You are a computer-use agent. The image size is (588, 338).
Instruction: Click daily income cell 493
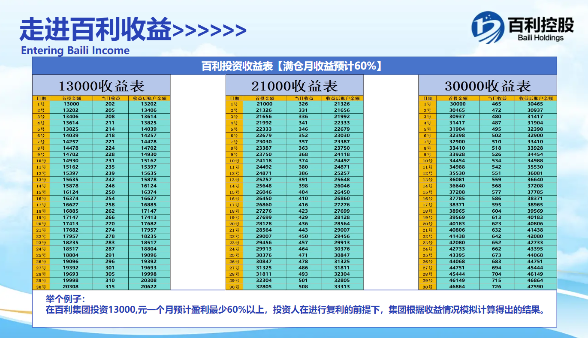[304, 274]
